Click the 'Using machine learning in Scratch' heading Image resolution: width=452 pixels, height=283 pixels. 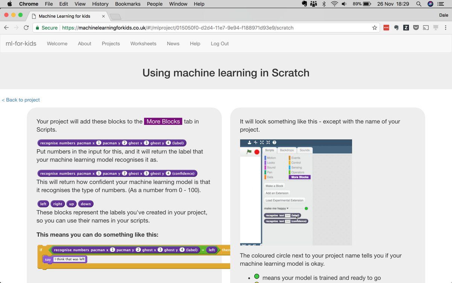226,73
